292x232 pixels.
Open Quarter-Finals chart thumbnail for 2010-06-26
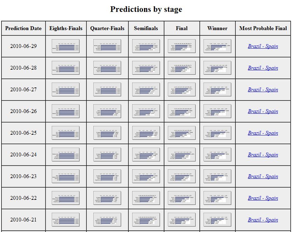107,111
